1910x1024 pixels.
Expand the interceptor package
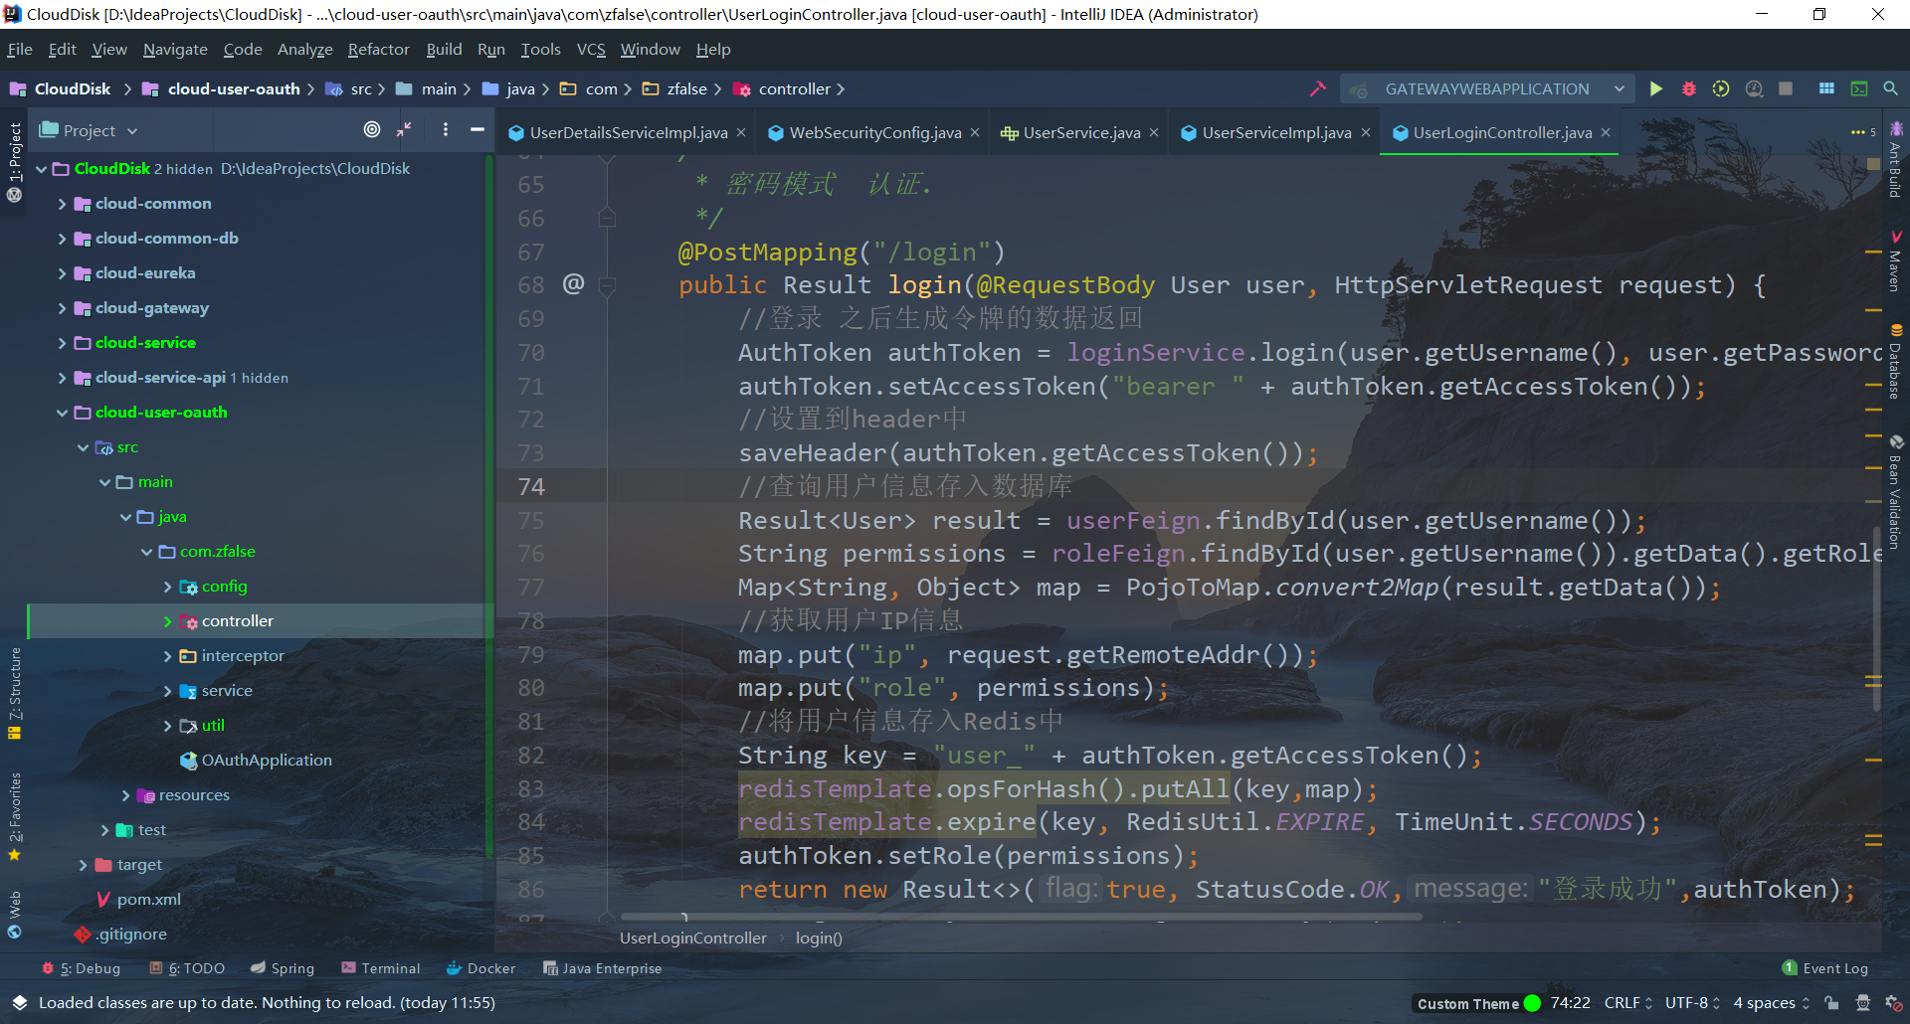167,656
